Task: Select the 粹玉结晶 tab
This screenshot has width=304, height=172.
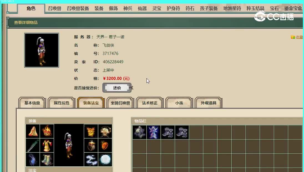Action: [x=255, y=9]
